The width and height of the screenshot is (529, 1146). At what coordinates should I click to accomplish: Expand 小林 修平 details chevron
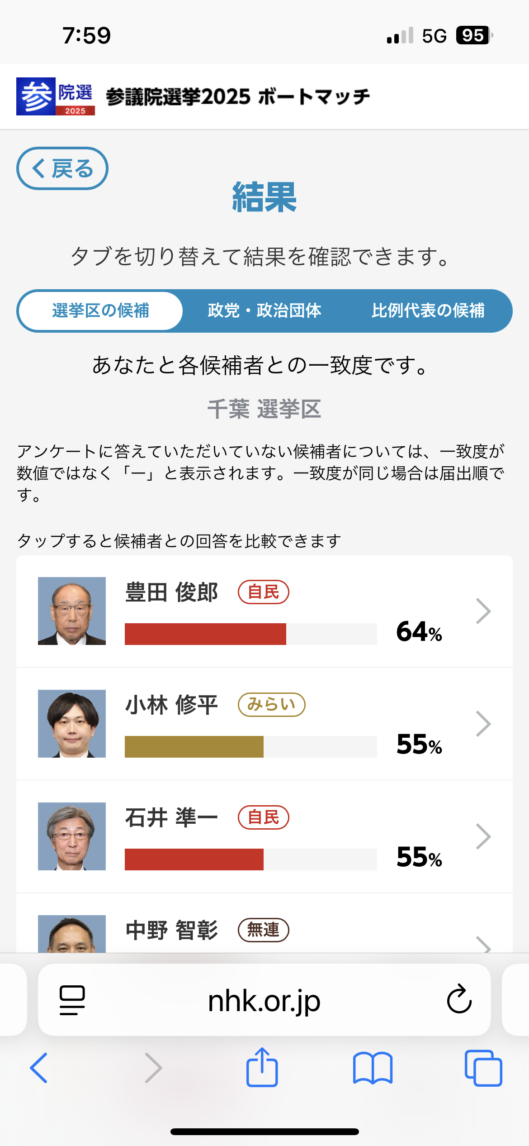coord(483,724)
